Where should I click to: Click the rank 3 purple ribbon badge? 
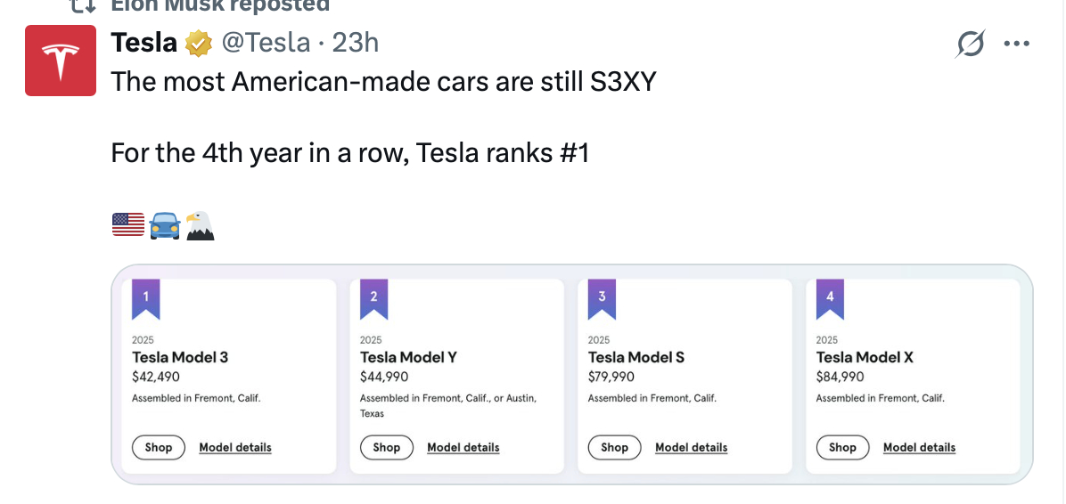602,299
